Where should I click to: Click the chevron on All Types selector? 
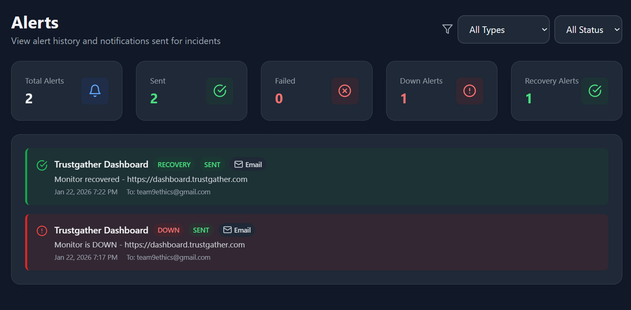click(544, 29)
